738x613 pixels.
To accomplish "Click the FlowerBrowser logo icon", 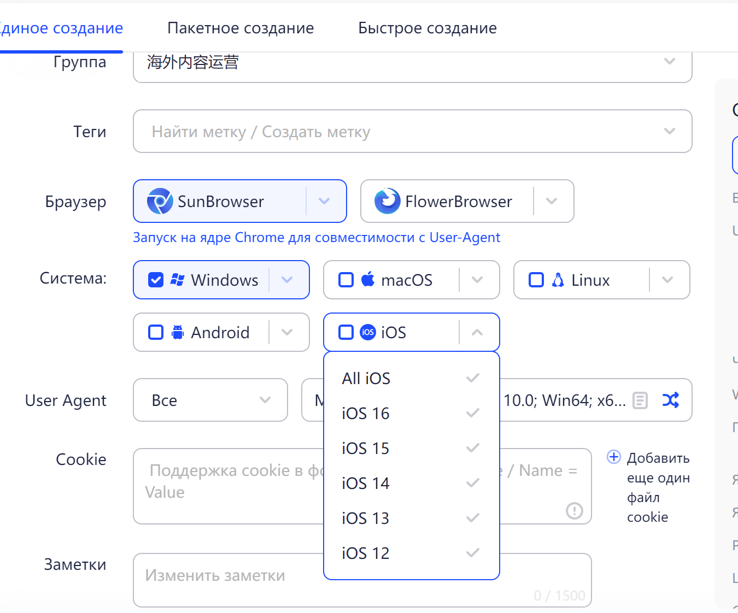I will [387, 201].
